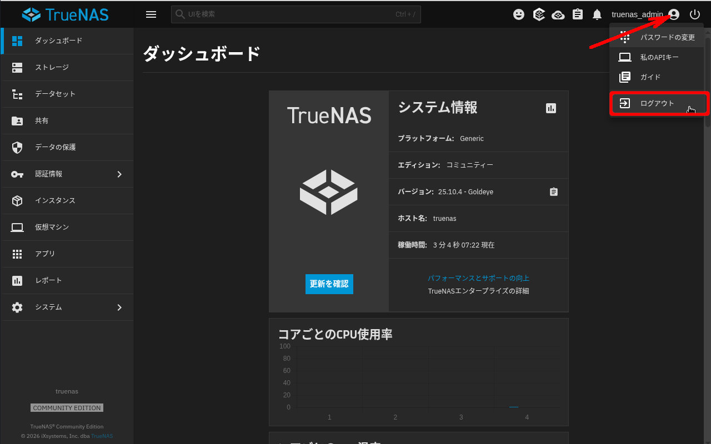Expand the 認証情報 submenu chevron
This screenshot has width=711, height=444.
(x=119, y=174)
